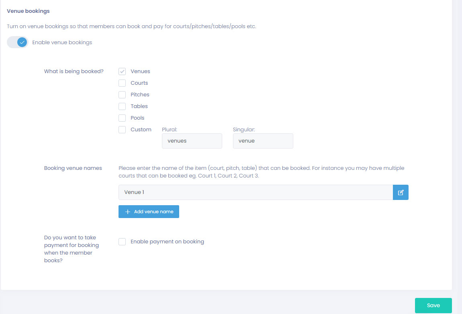Click the 'Enable venue bookings' label text
This screenshot has width=462, height=314.
pyautogui.click(x=62, y=42)
